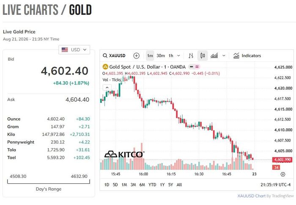
Task: Expand the chart style options chevron
Action: click(224, 55)
